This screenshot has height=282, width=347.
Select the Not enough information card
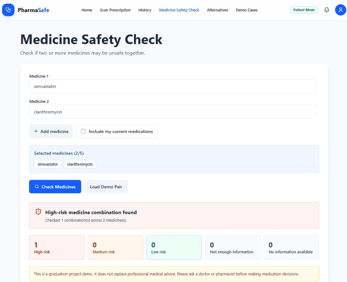coord(233,247)
